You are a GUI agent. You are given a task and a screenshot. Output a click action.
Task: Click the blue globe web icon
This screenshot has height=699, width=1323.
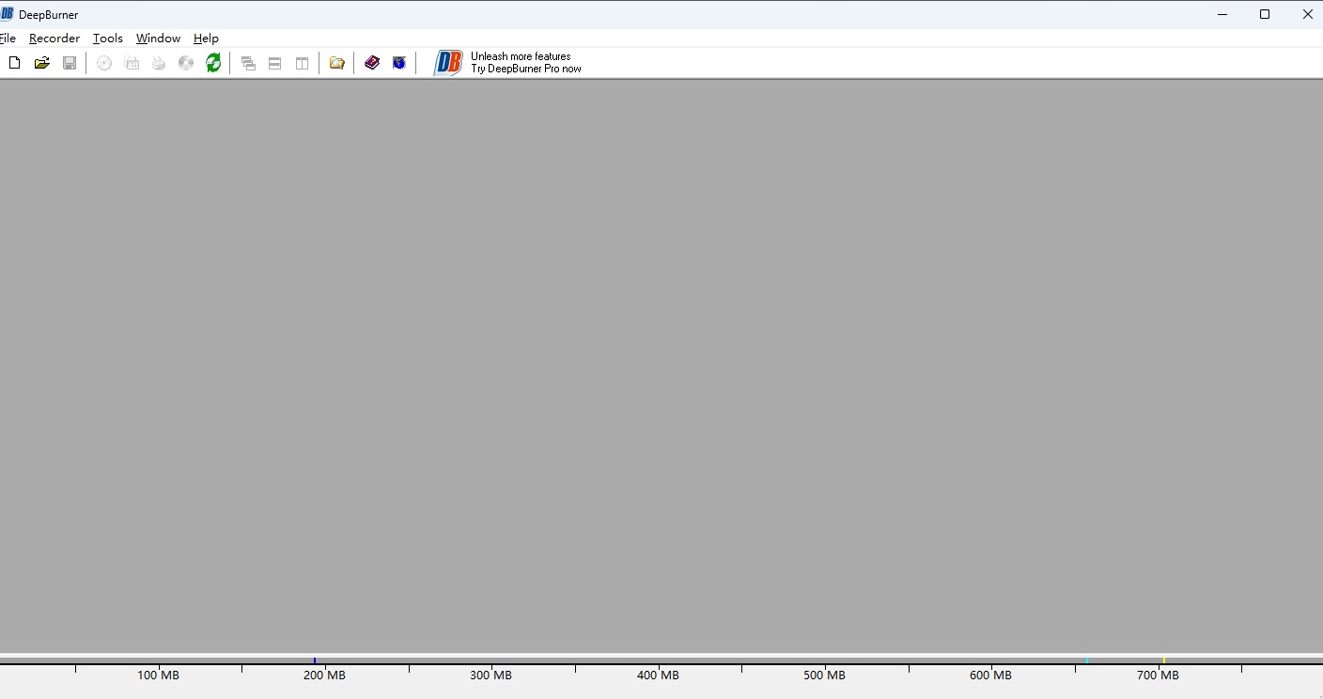pyautogui.click(x=399, y=63)
